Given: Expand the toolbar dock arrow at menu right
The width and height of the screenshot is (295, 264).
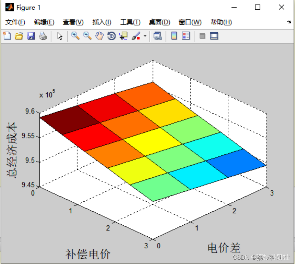Looking at the screenshot, I should pos(289,22).
